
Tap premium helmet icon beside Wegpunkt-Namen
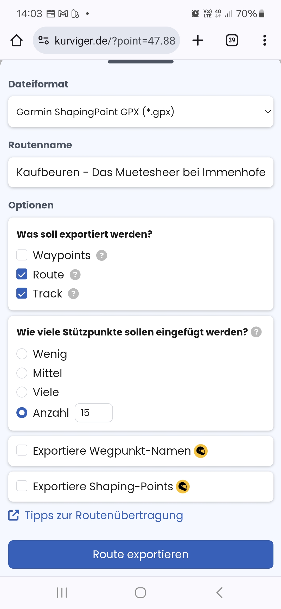[x=201, y=451]
